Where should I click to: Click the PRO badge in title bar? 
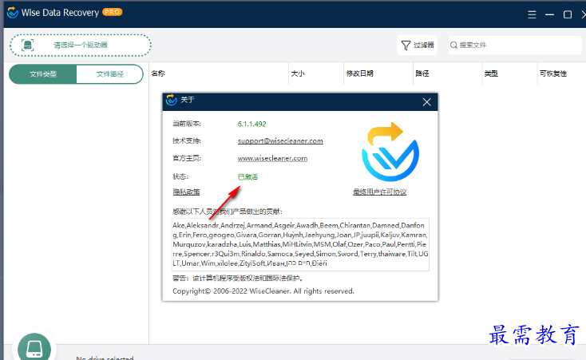(112, 12)
